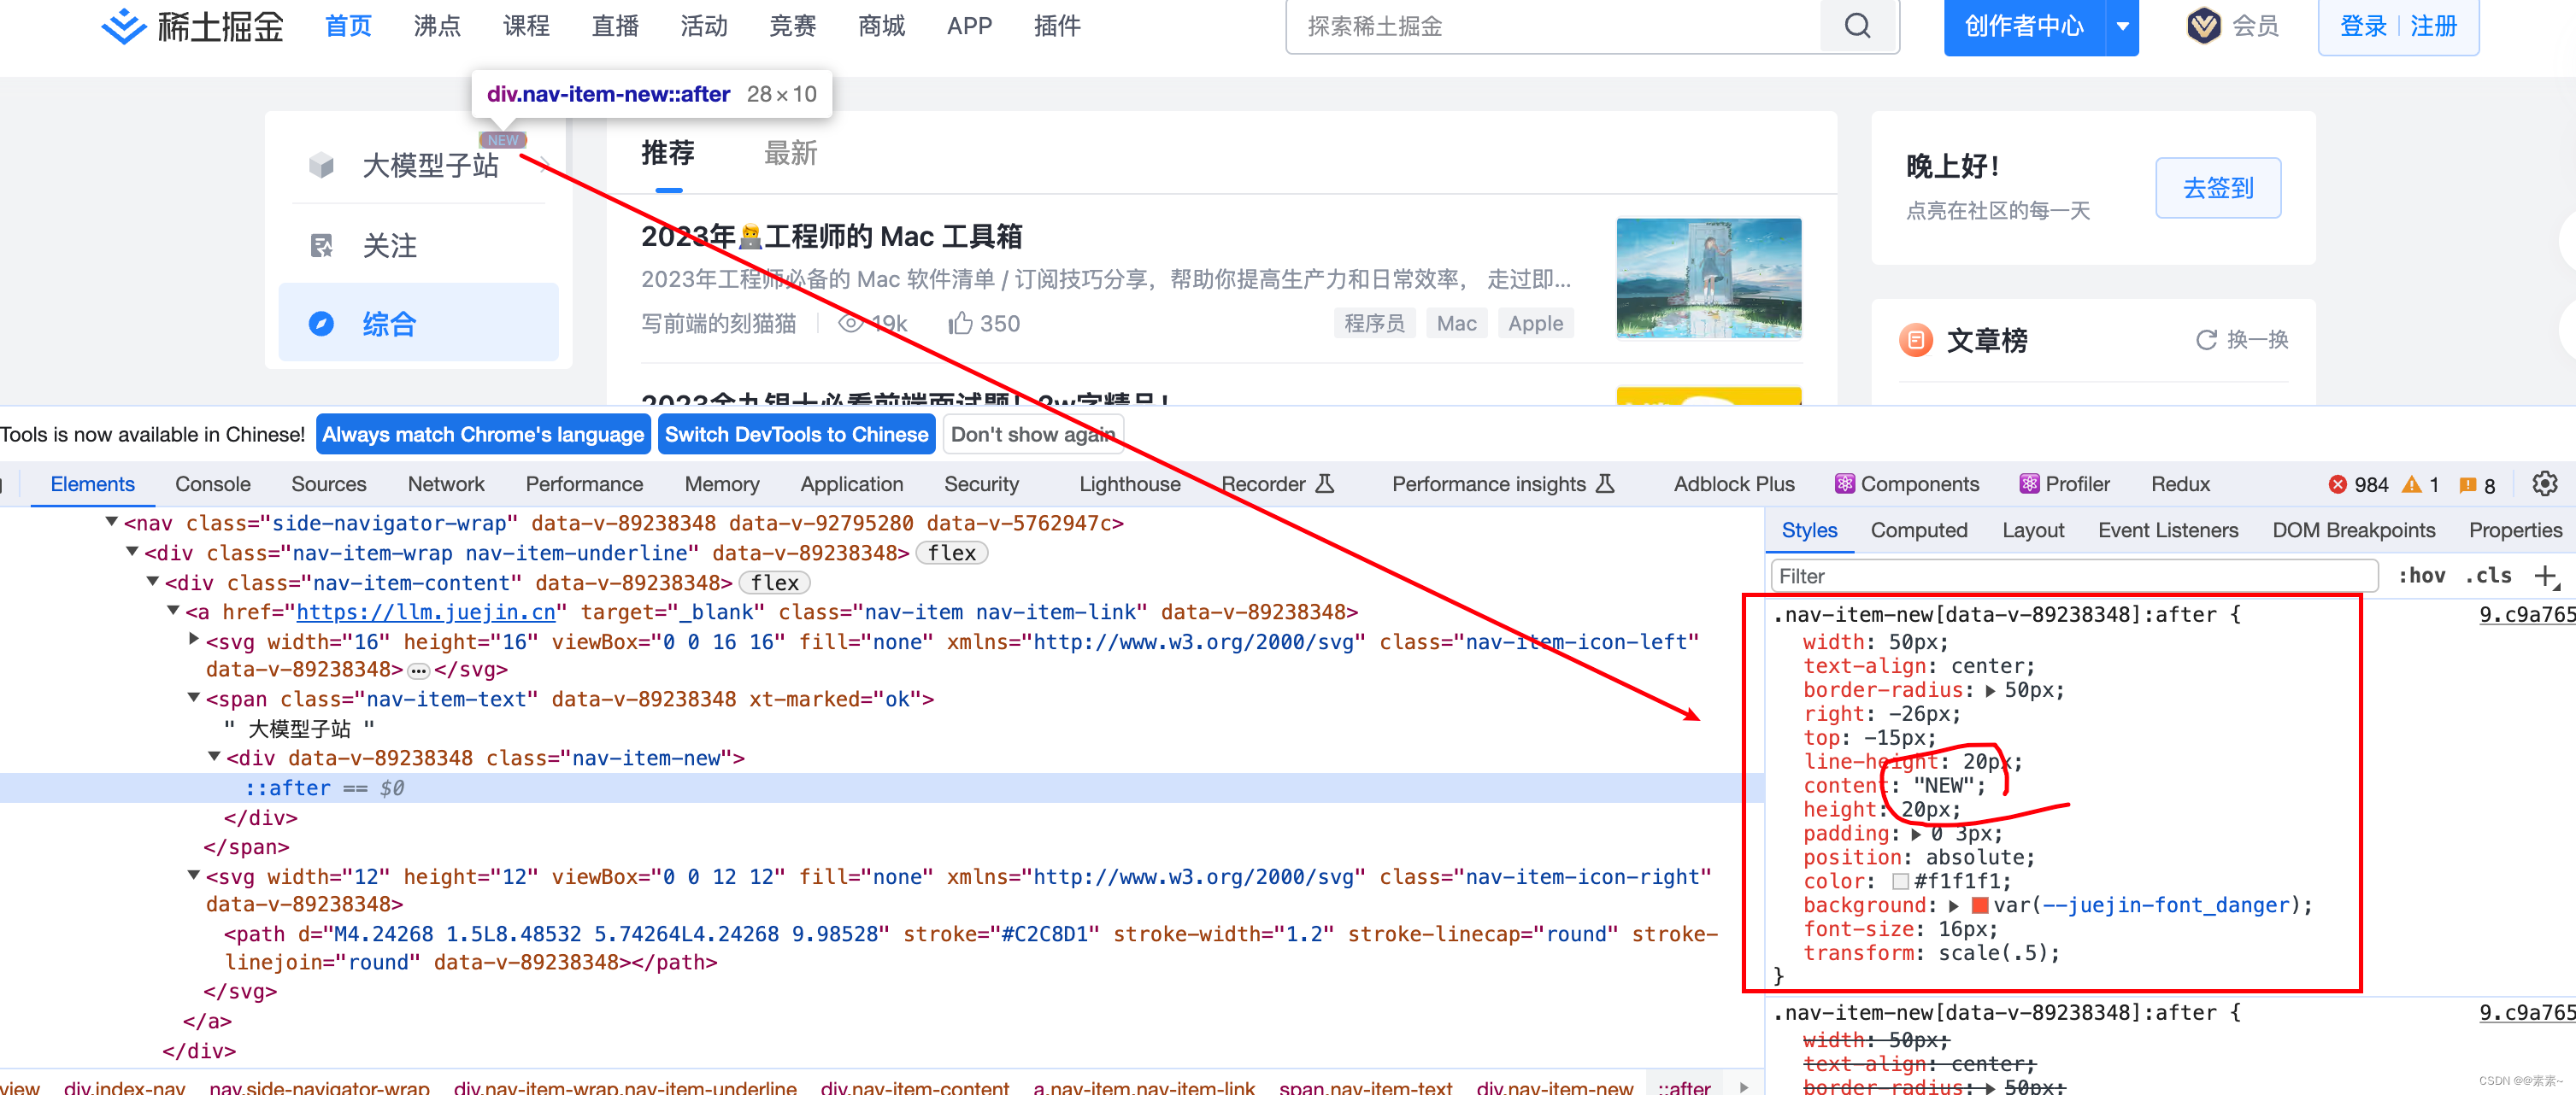Click the flex badge on nav-item-content div

coord(774,583)
